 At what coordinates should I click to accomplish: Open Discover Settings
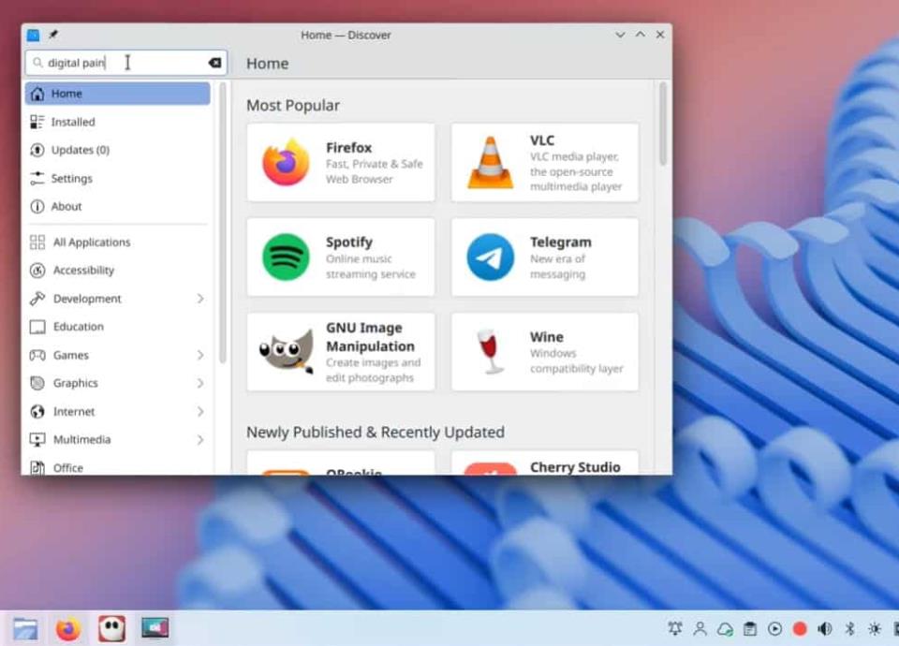coord(118,178)
